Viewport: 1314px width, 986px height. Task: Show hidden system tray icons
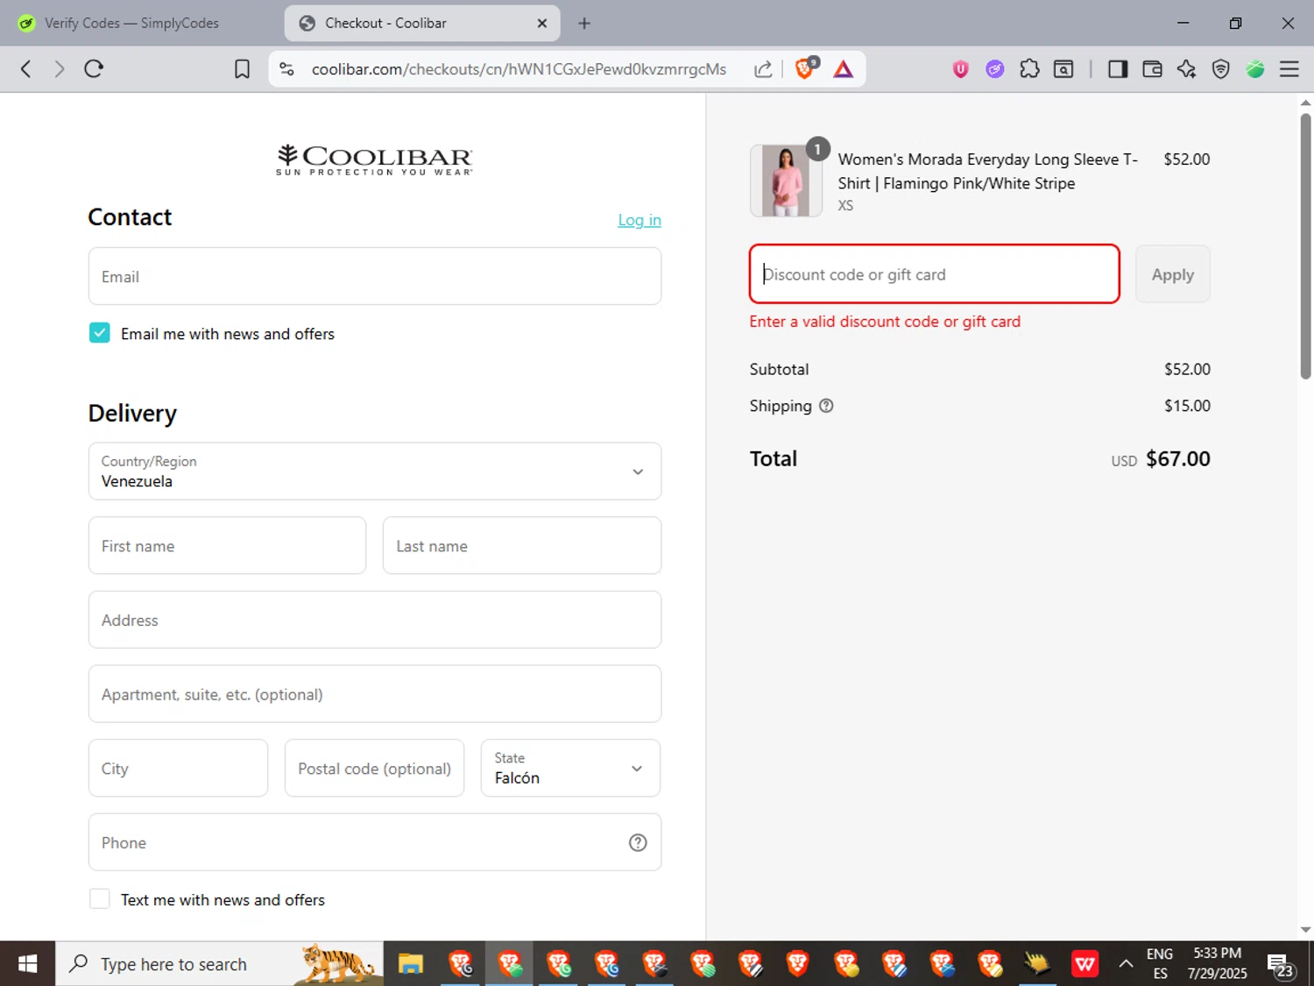[1126, 964]
